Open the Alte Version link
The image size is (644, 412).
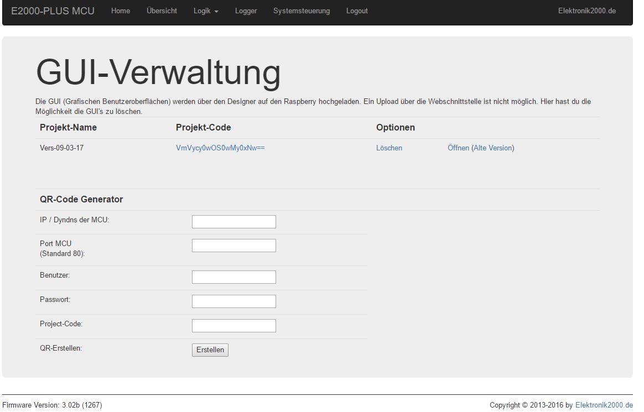[x=492, y=148]
